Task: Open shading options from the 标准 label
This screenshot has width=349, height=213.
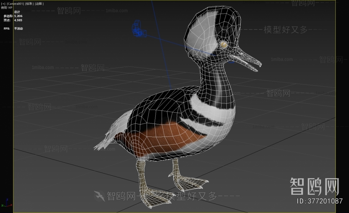Action: [x=29, y=4]
